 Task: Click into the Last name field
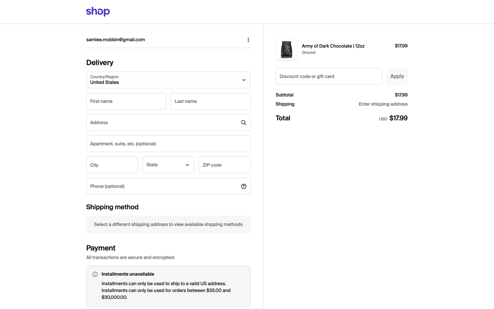tap(210, 101)
